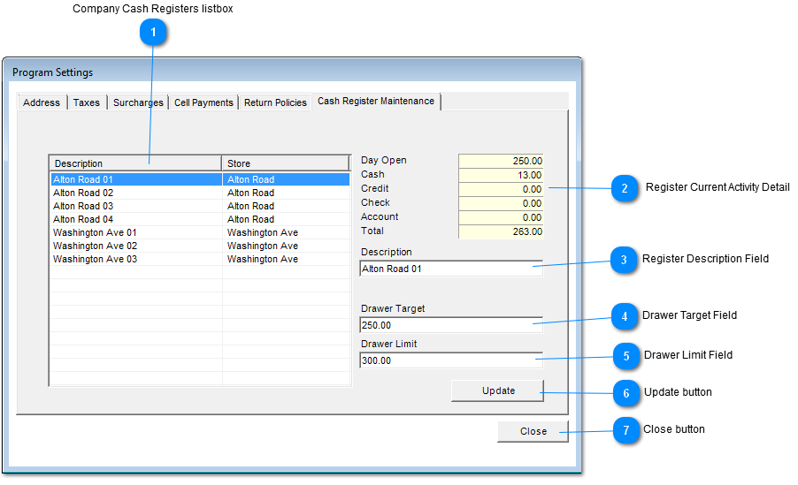
Task: Click the Day Open label
Action: (384, 160)
